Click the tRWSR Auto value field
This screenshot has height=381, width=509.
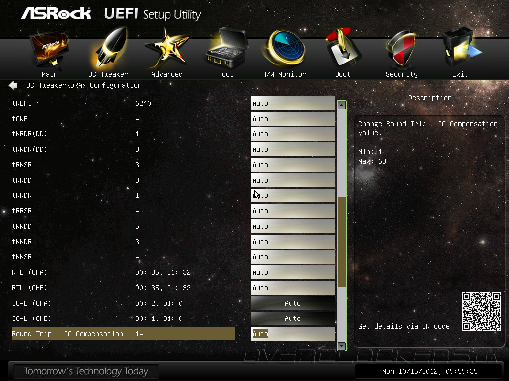click(x=292, y=165)
